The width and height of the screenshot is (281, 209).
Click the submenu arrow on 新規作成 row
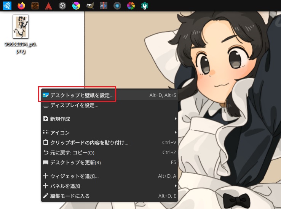[176, 119]
